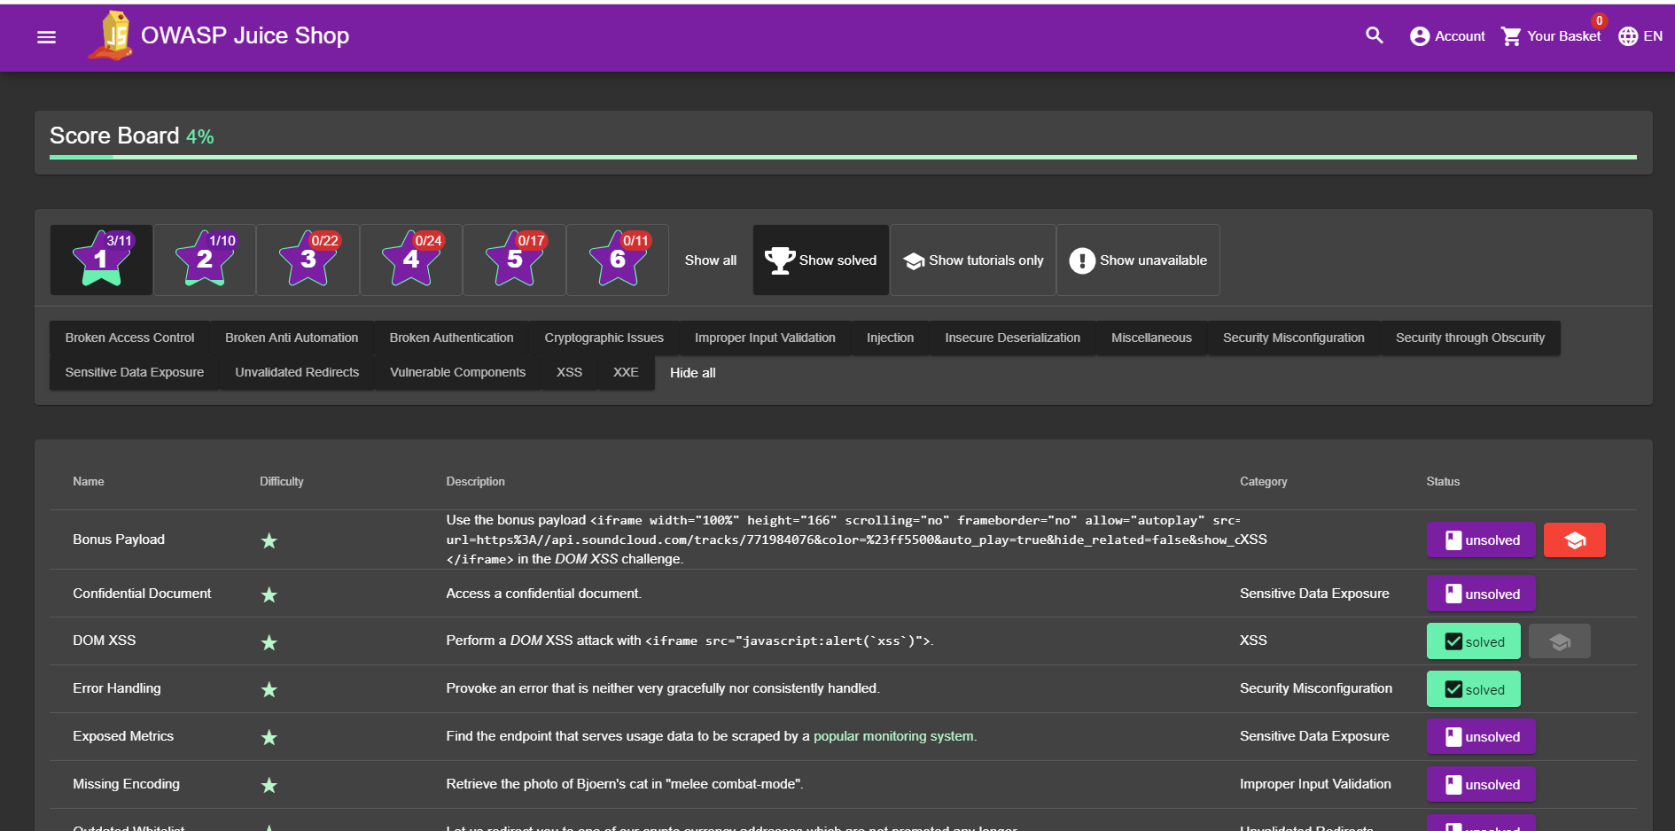Click Bonus Payload difficulty star
Viewport: 1675px width, 831px height.
click(269, 540)
